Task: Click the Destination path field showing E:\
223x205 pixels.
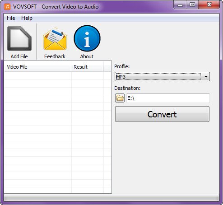Action: (168, 98)
